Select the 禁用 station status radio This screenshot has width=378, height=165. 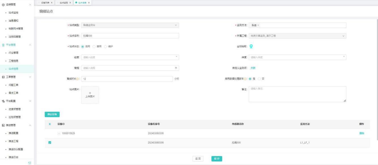point(94,47)
